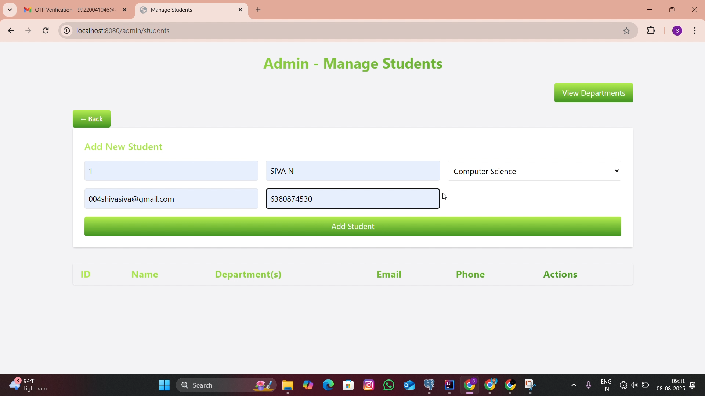Screen dimensions: 705x396
Task: Launch Instagram from the taskbar
Action: [x=369, y=385]
